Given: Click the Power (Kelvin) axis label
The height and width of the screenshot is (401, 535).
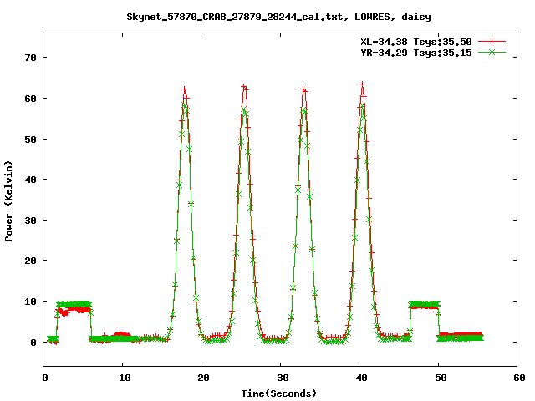Looking at the screenshot, I should [x=8, y=201].
